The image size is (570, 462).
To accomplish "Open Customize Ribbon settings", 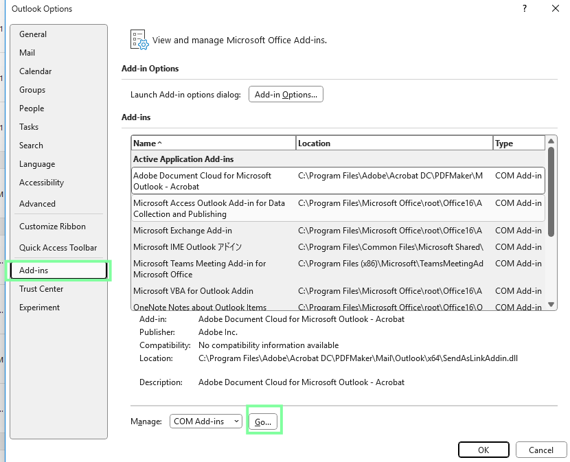I will pos(59,227).
